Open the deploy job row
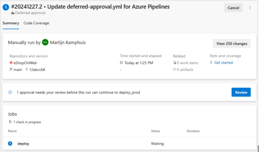 129,144
